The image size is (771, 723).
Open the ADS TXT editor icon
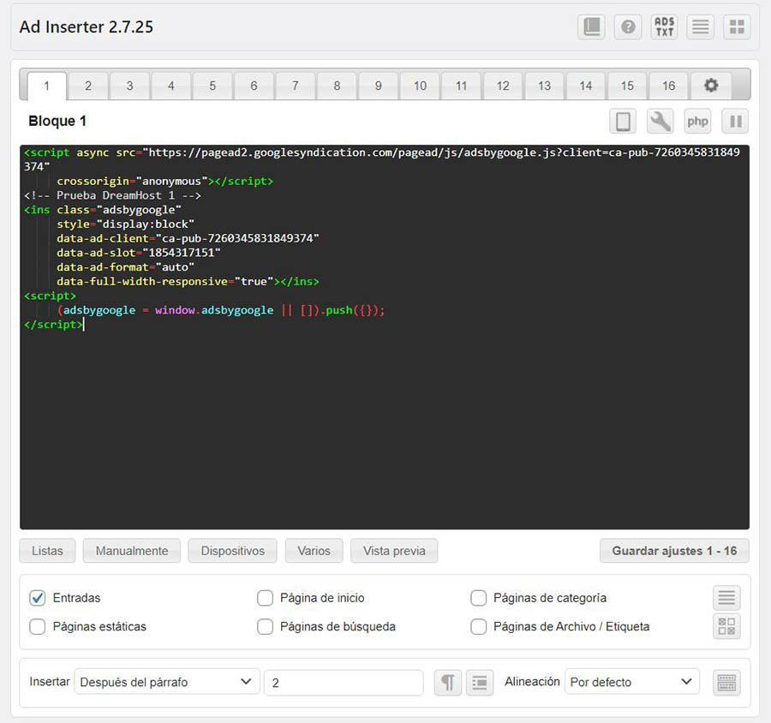point(665,27)
